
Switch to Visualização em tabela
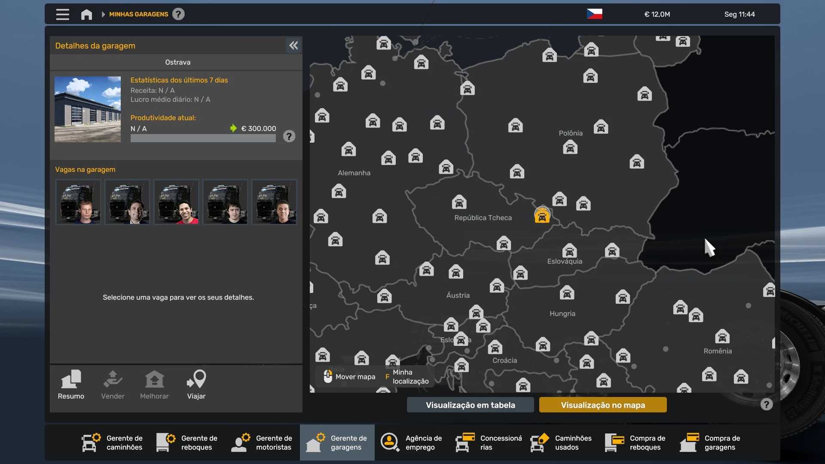point(470,405)
